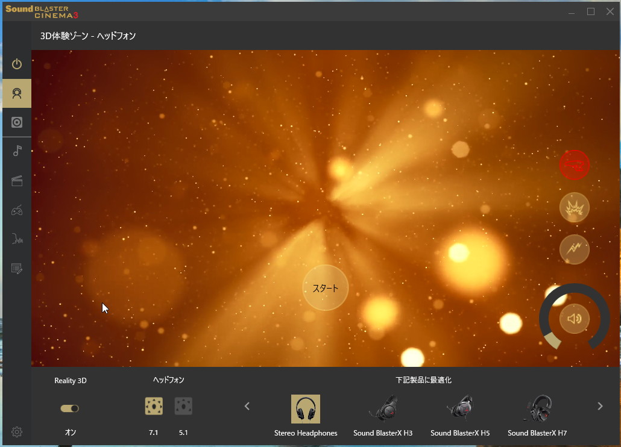Select the red helicopter sound demo icon
Image resolution: width=621 pixels, height=447 pixels.
click(574, 165)
